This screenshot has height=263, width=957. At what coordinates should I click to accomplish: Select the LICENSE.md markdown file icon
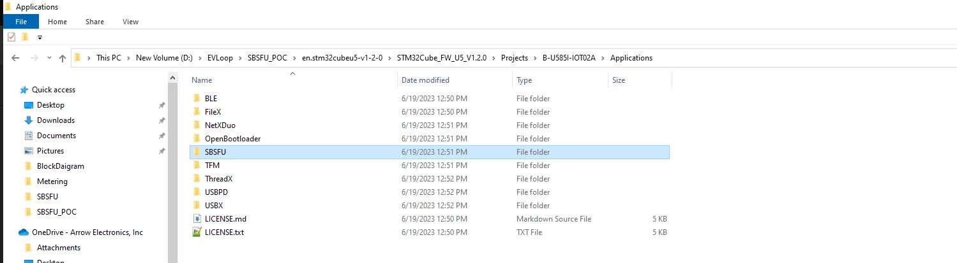(197, 219)
